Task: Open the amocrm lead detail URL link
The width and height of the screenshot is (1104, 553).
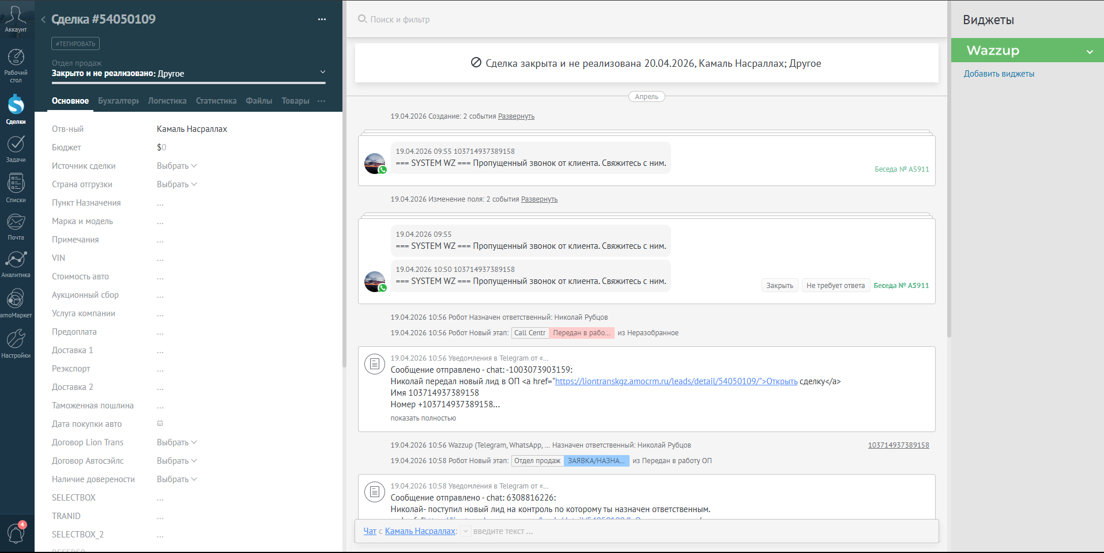Action: pyautogui.click(x=676, y=381)
